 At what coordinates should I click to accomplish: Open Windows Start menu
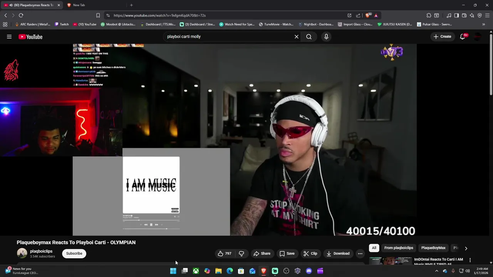click(173, 271)
